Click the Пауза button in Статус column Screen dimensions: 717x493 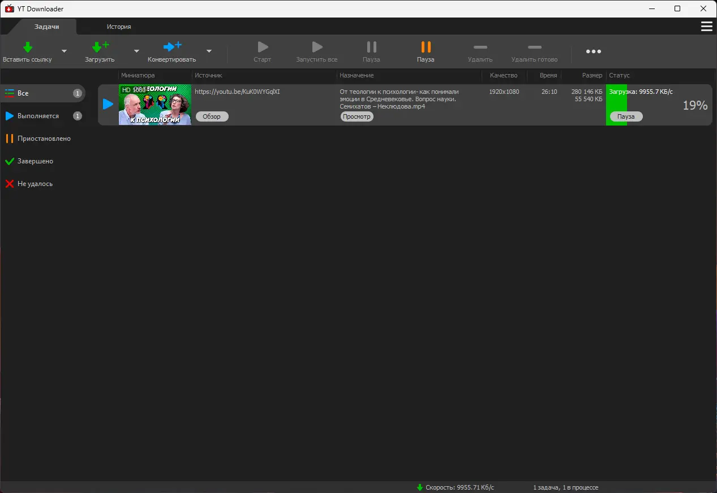[x=626, y=116]
